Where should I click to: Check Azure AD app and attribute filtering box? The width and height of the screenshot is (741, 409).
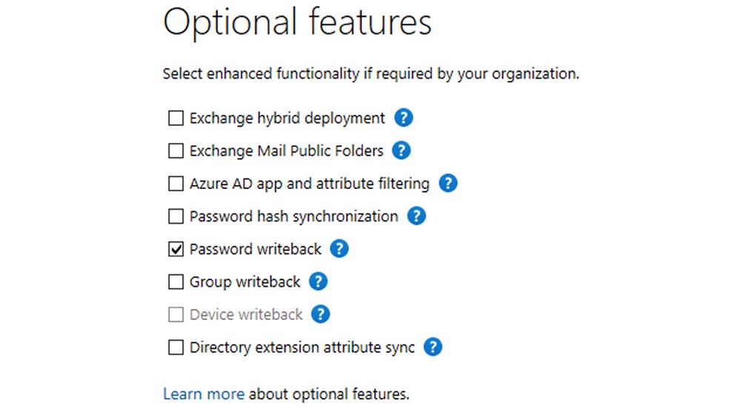pyautogui.click(x=176, y=184)
